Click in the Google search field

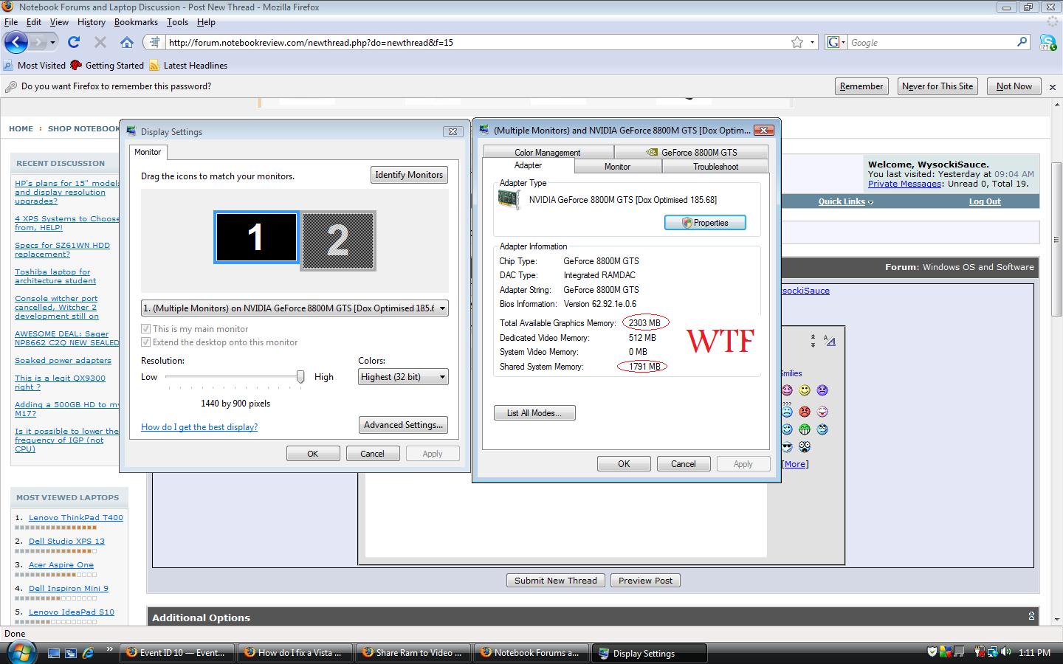point(932,42)
